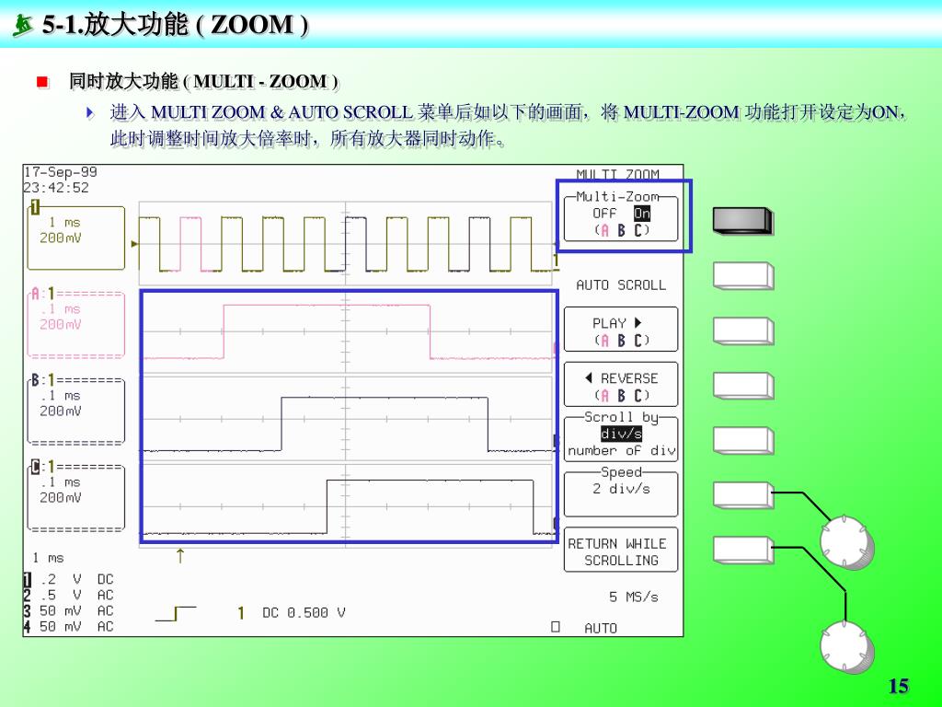Click the REVERSE button in Auto Scroll

(621, 385)
